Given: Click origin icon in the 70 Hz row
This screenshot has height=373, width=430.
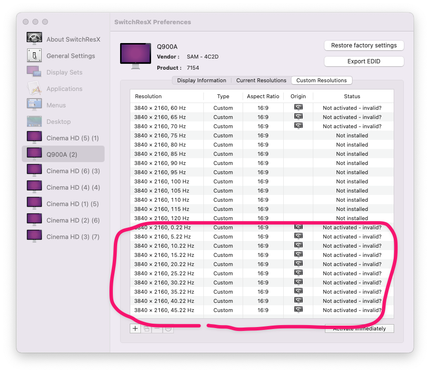Looking at the screenshot, I should pyautogui.click(x=298, y=126).
